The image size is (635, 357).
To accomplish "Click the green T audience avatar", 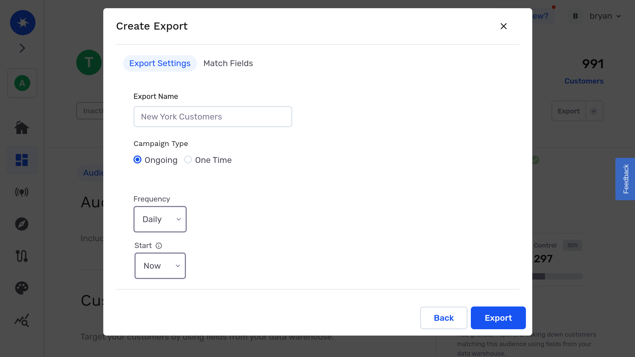I will click(x=89, y=62).
